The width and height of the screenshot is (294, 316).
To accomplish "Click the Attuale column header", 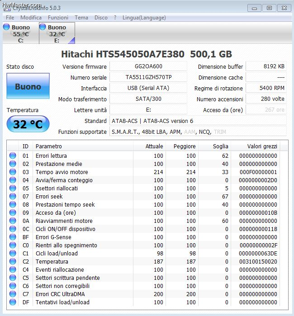I will tap(149, 146).
